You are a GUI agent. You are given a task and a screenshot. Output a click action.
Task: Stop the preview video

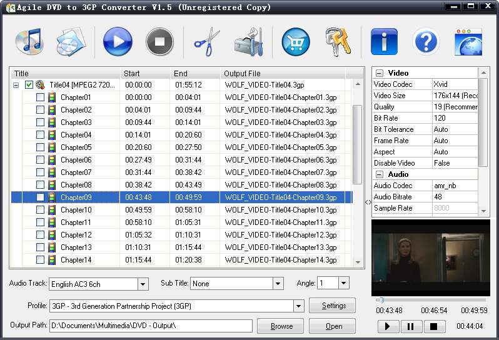coord(433,326)
